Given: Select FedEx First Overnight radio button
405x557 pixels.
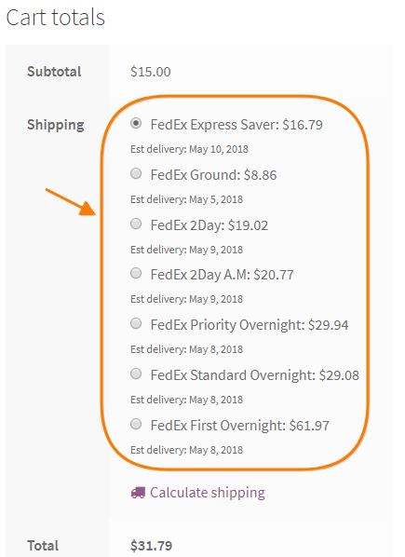Looking at the screenshot, I should tap(136, 424).
